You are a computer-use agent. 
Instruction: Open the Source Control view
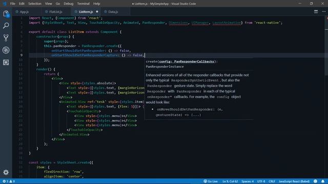[x=6, y=38]
